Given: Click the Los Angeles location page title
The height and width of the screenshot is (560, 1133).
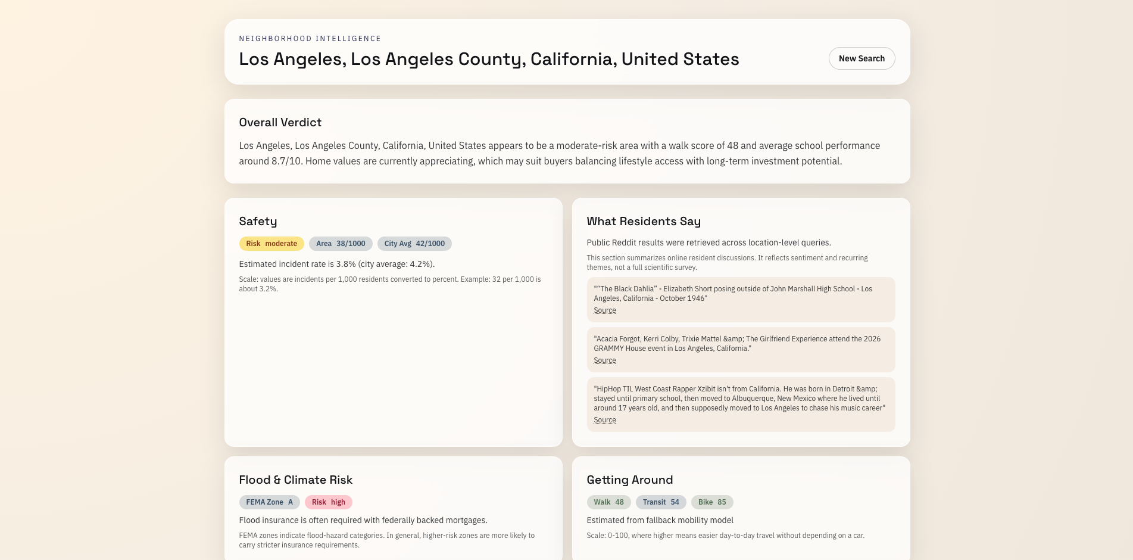Looking at the screenshot, I should 489,59.
